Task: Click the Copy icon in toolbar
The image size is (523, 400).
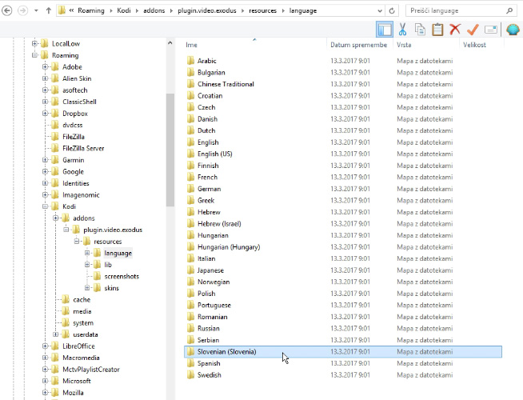Action: [420, 30]
